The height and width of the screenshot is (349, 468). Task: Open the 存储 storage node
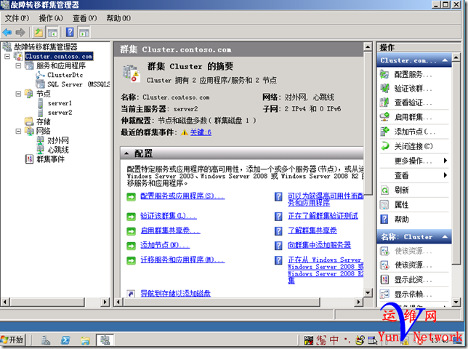coord(44,122)
